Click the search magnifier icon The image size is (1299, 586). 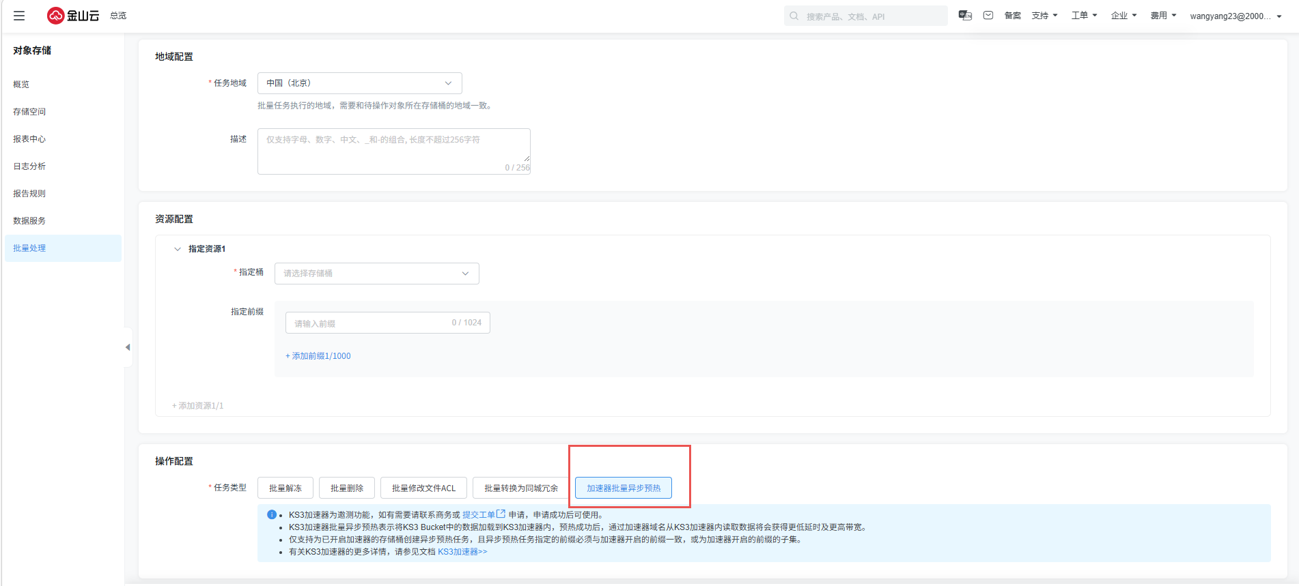point(794,16)
